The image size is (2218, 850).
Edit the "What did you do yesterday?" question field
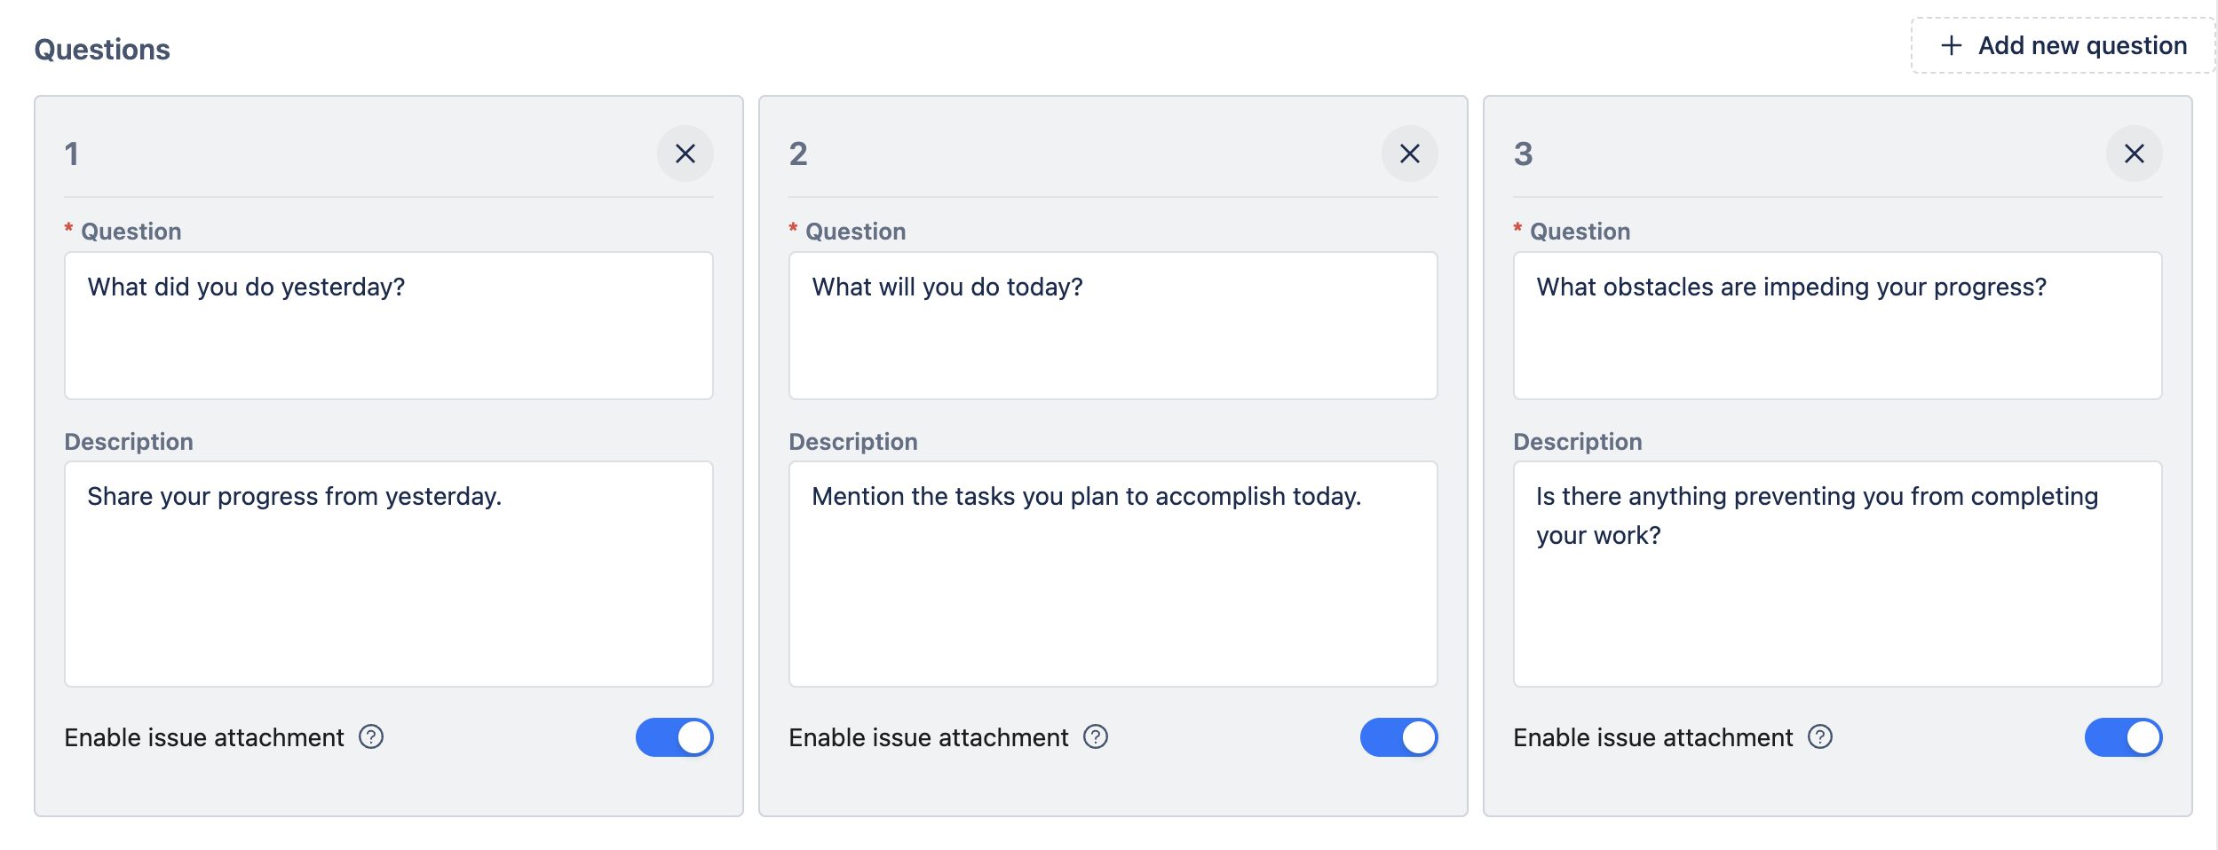[388, 325]
